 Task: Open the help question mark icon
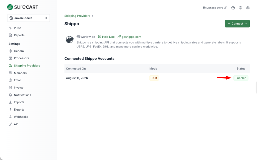pos(233,8)
